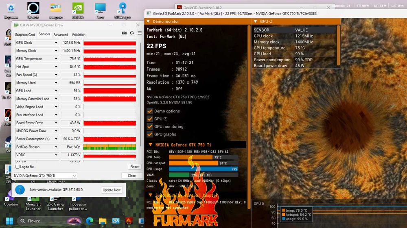Image resolution: width=407 pixels, height=228 pixels.
Task: Click the GPU-Z refresh icon
Action: (x=132, y=33)
